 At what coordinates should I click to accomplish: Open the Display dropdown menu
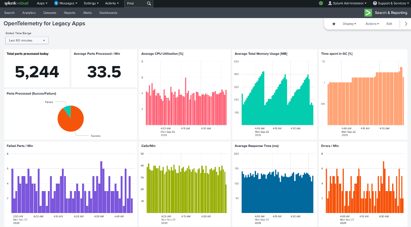coord(350,24)
